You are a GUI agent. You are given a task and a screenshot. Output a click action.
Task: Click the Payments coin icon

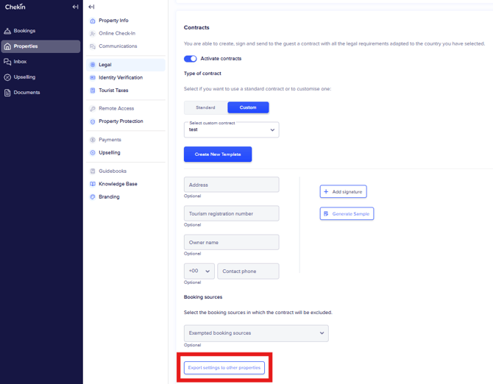(x=93, y=140)
